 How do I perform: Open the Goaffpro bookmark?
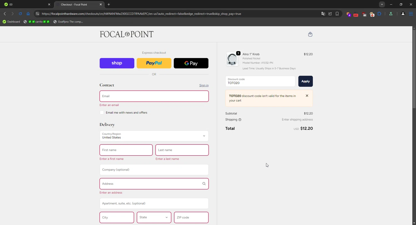(x=68, y=22)
